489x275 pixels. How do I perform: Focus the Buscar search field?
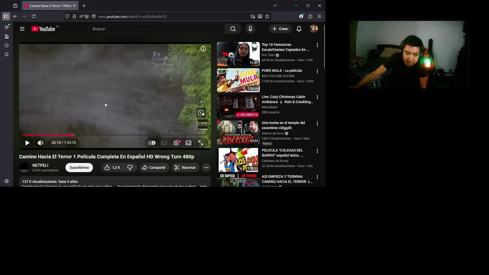157,29
